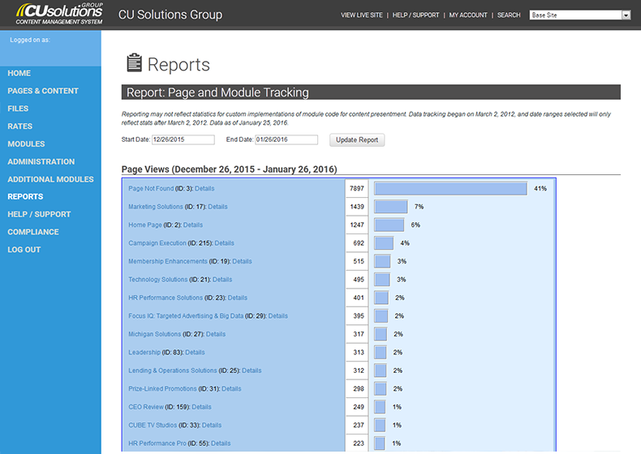Open CUBE TV Studios page link

(x=153, y=425)
